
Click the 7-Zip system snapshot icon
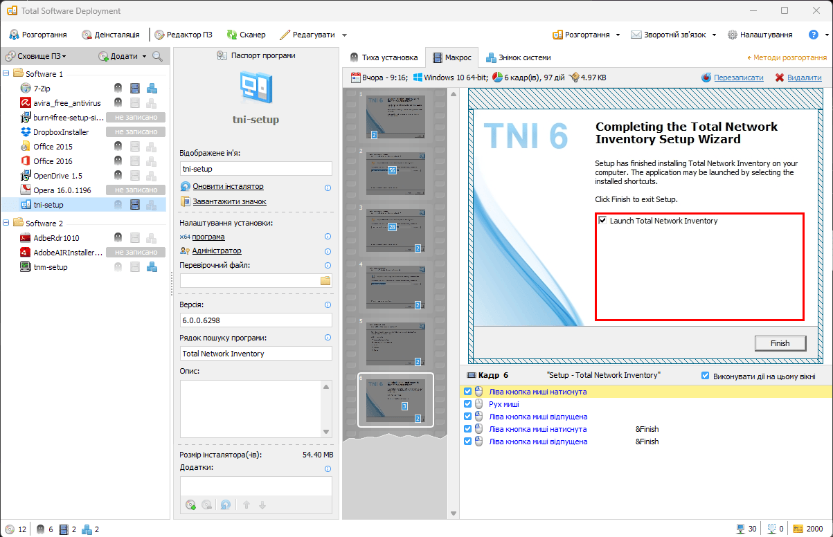coord(152,88)
